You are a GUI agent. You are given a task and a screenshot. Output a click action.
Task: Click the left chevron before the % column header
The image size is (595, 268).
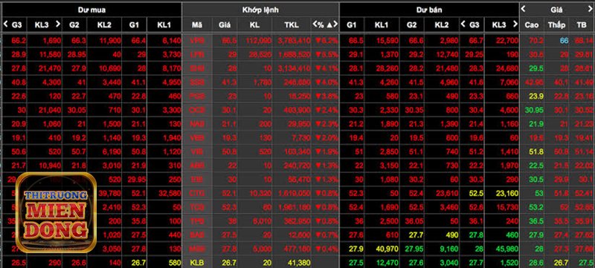point(315,24)
